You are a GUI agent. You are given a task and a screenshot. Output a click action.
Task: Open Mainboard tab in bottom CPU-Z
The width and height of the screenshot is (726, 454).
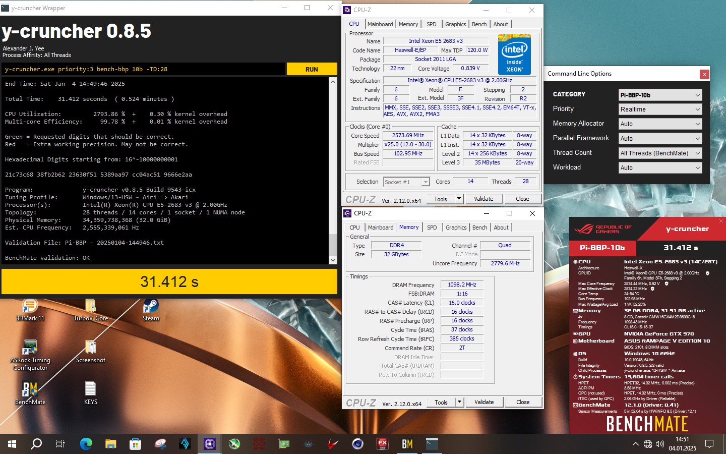(x=381, y=228)
